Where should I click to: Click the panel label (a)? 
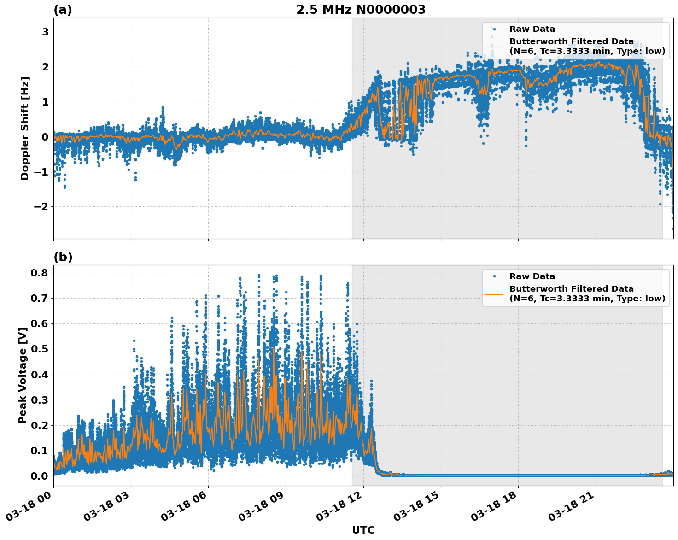(x=63, y=9)
